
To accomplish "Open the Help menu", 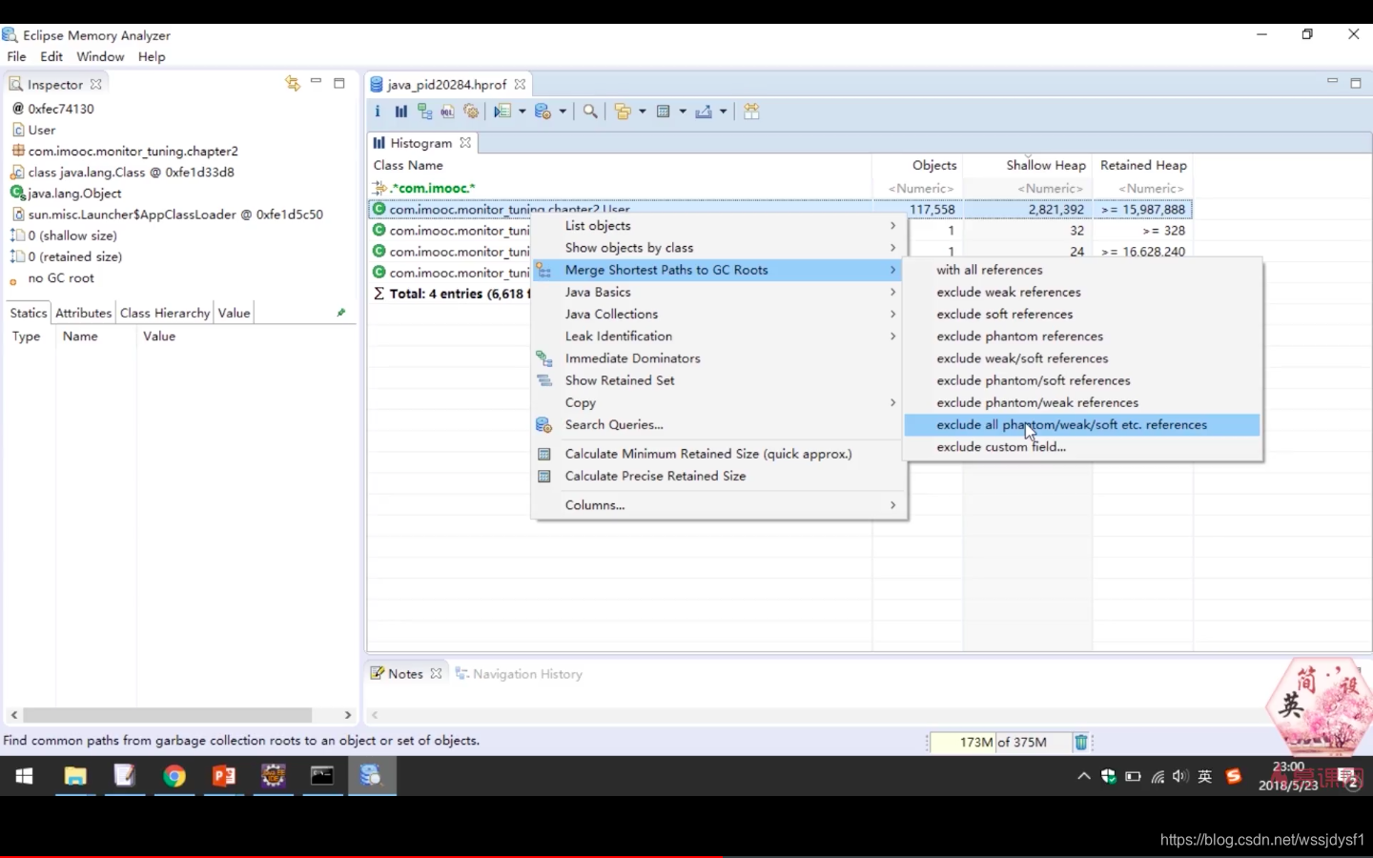I will pos(152,57).
